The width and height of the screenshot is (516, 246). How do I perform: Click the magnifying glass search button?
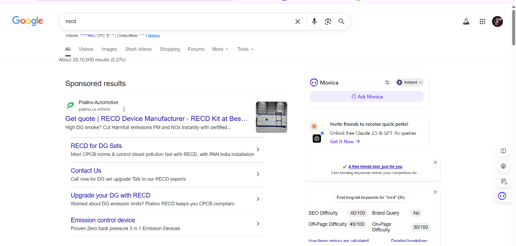click(x=342, y=21)
